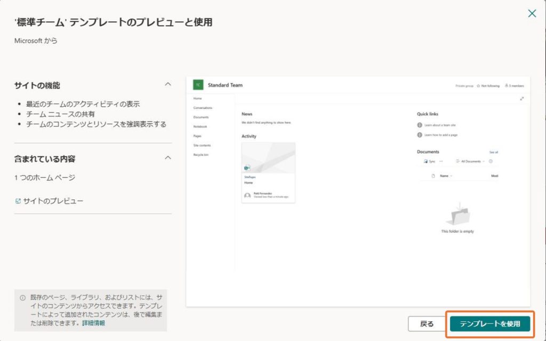The image size is (546, 341).
Task: Open the All Documents view dropdown
Action: click(470, 162)
